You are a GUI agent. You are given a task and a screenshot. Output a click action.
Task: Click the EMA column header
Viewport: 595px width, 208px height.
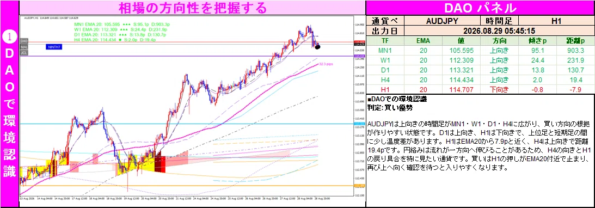424,41
